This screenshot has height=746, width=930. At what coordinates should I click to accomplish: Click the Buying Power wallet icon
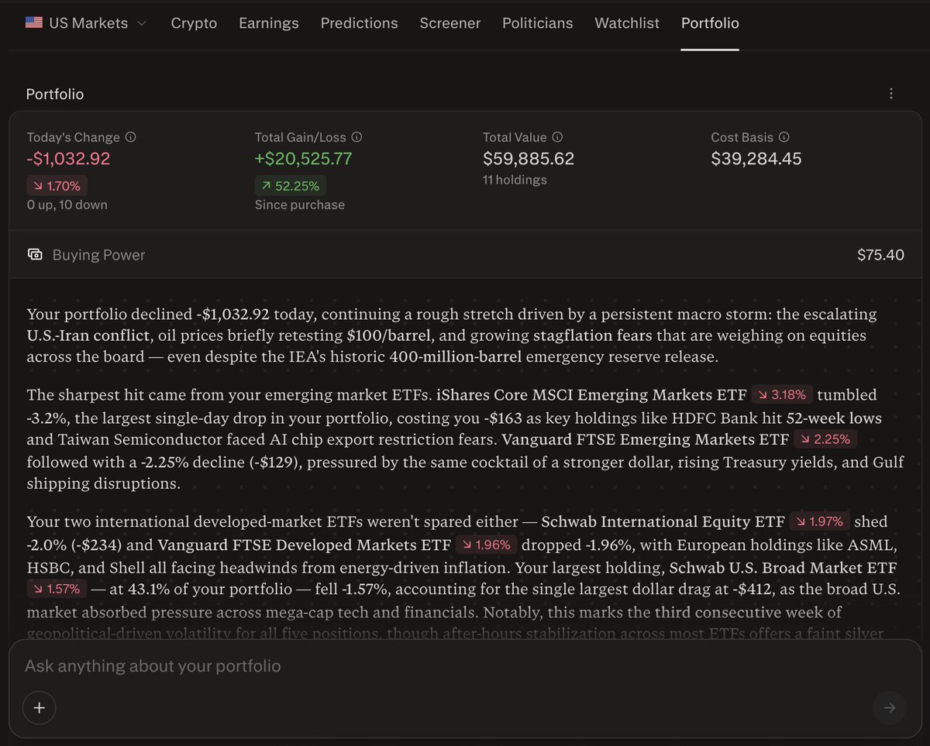(35, 254)
